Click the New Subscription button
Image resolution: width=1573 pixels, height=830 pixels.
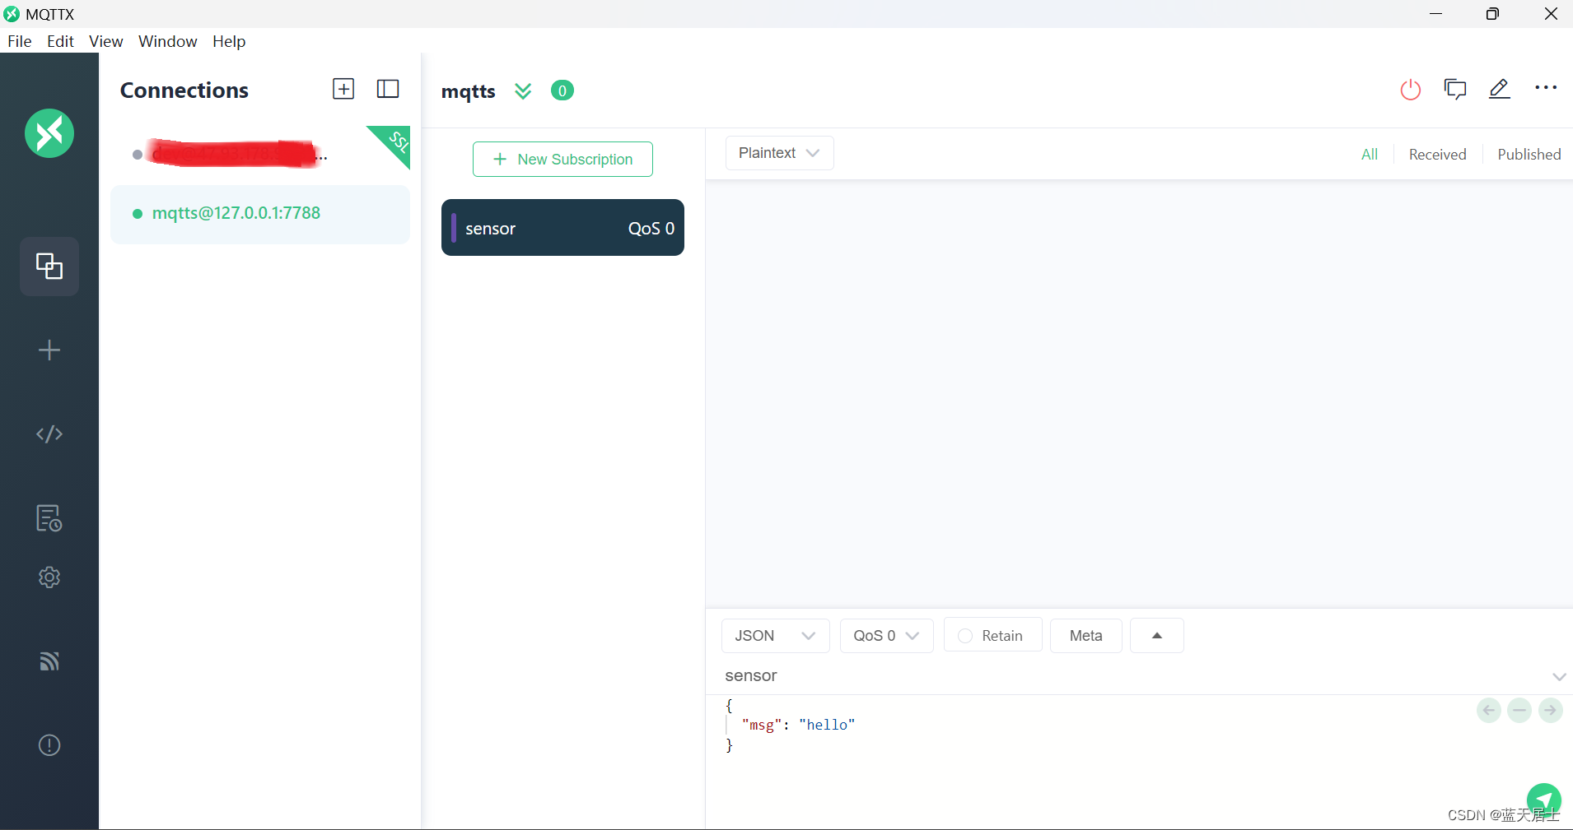tap(562, 159)
